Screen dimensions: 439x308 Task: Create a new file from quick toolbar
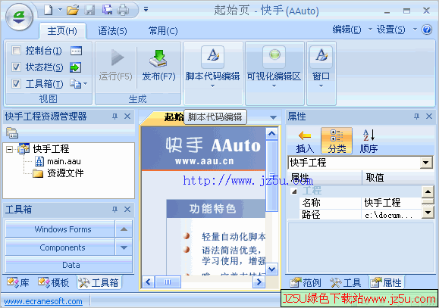coord(49,10)
